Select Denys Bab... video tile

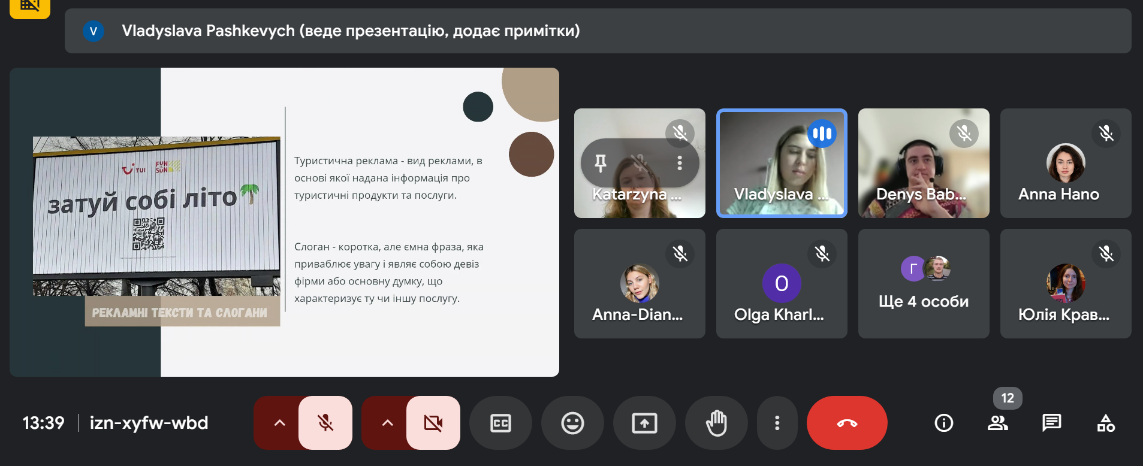924,163
